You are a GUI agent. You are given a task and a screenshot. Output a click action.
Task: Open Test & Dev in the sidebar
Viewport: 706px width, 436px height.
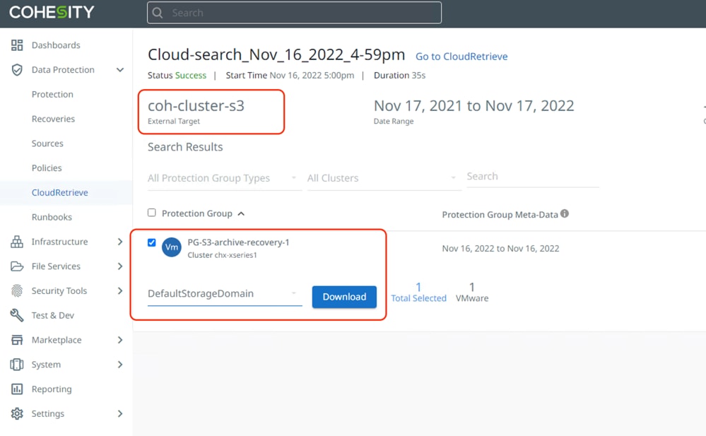53,315
